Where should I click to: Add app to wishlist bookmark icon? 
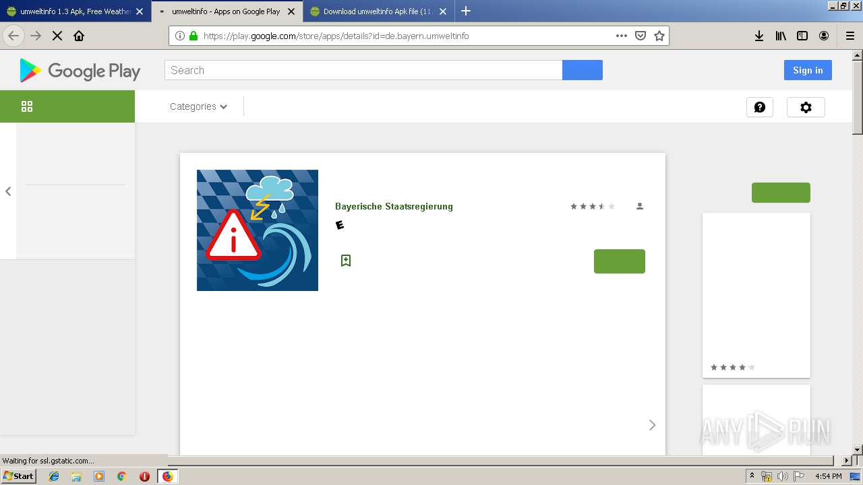(346, 261)
